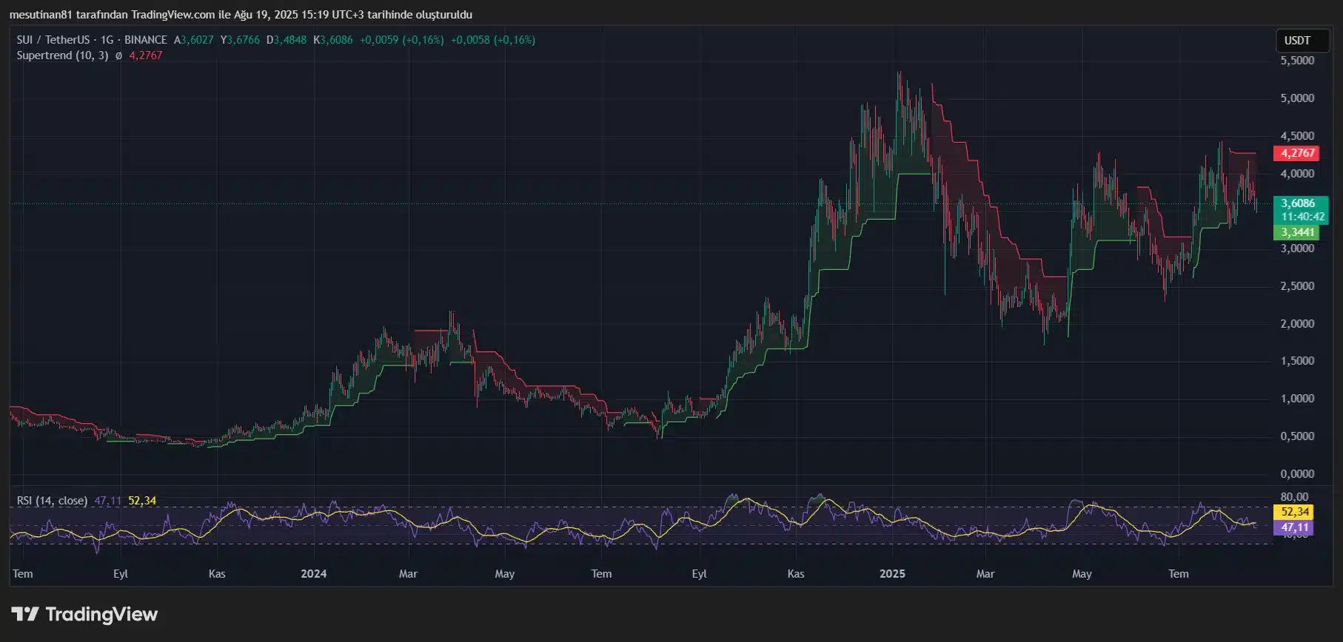Screen dimensions: 1343x642
Task: Click the 2024 label on time axis
Action: (x=313, y=574)
